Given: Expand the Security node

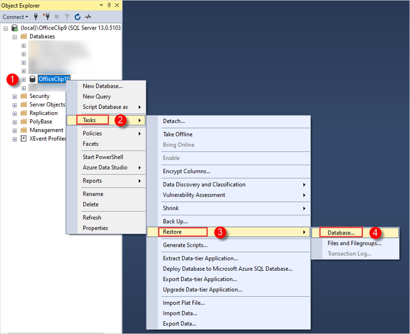Looking at the screenshot, I should [x=15, y=97].
